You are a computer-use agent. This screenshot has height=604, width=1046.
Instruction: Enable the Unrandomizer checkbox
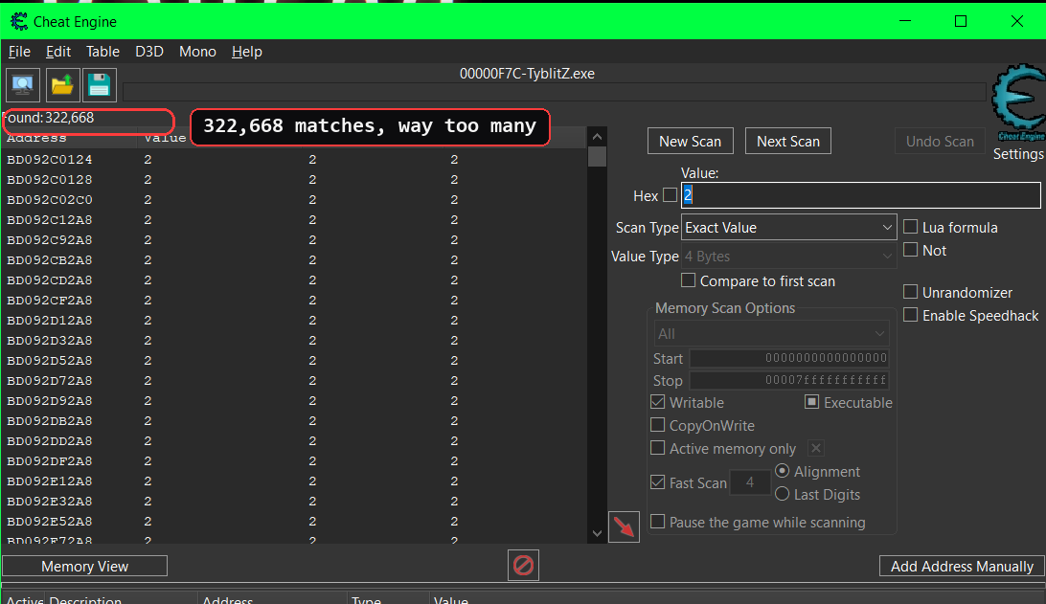click(x=910, y=291)
